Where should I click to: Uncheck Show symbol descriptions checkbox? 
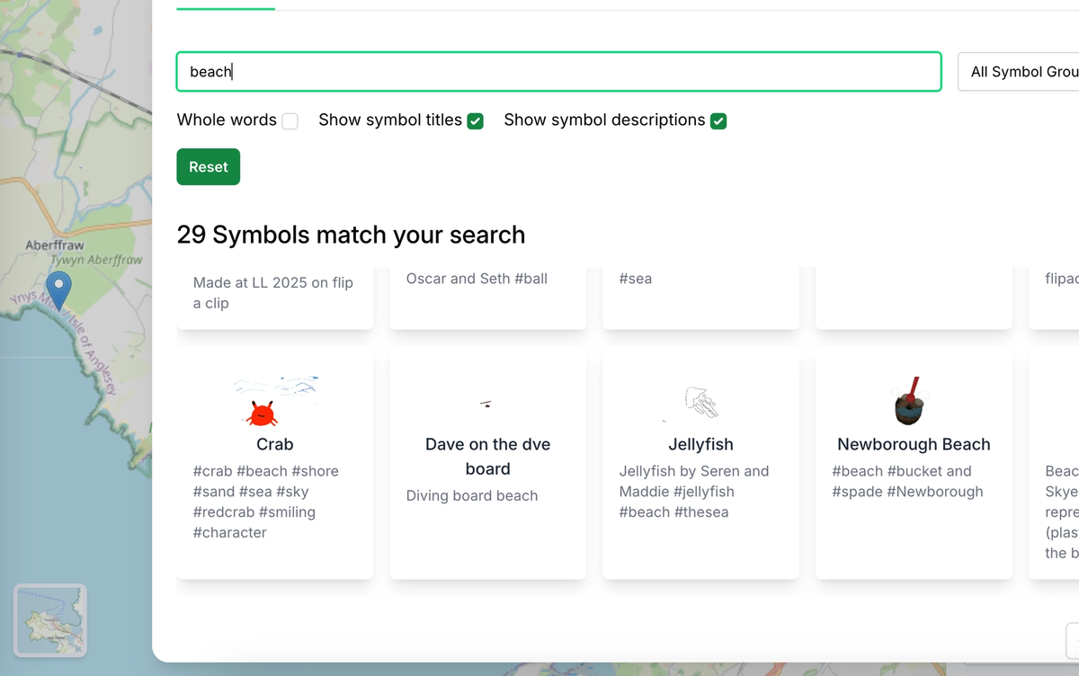pyautogui.click(x=718, y=121)
